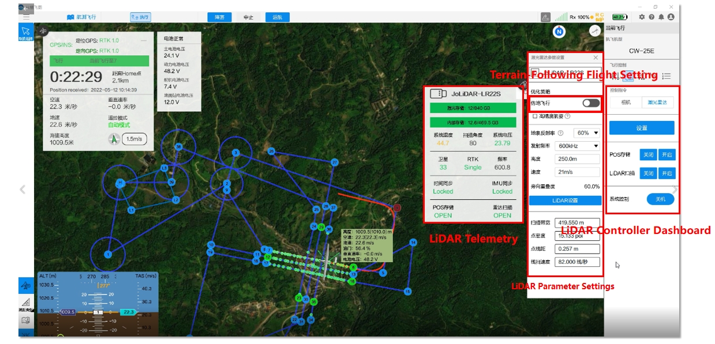Turn POS存储 off with 关闭

[648, 155]
